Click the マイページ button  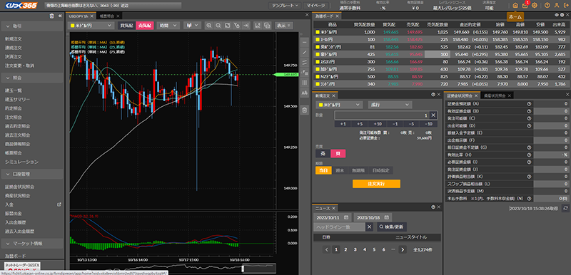pyautogui.click(x=315, y=6)
